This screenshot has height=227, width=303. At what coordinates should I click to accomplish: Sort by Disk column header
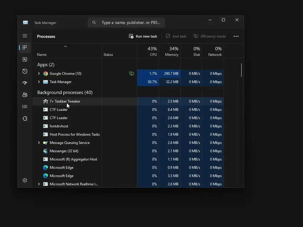click(191, 51)
